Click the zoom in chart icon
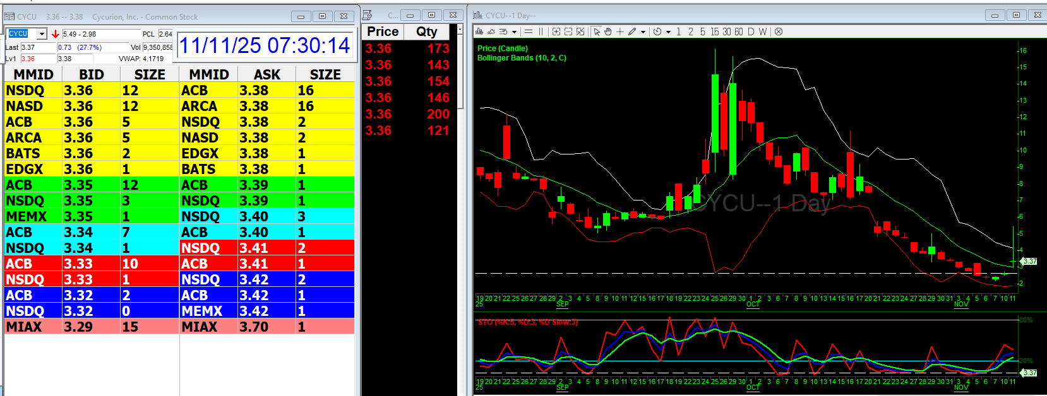This screenshot has width=1047, height=396. tap(556, 32)
